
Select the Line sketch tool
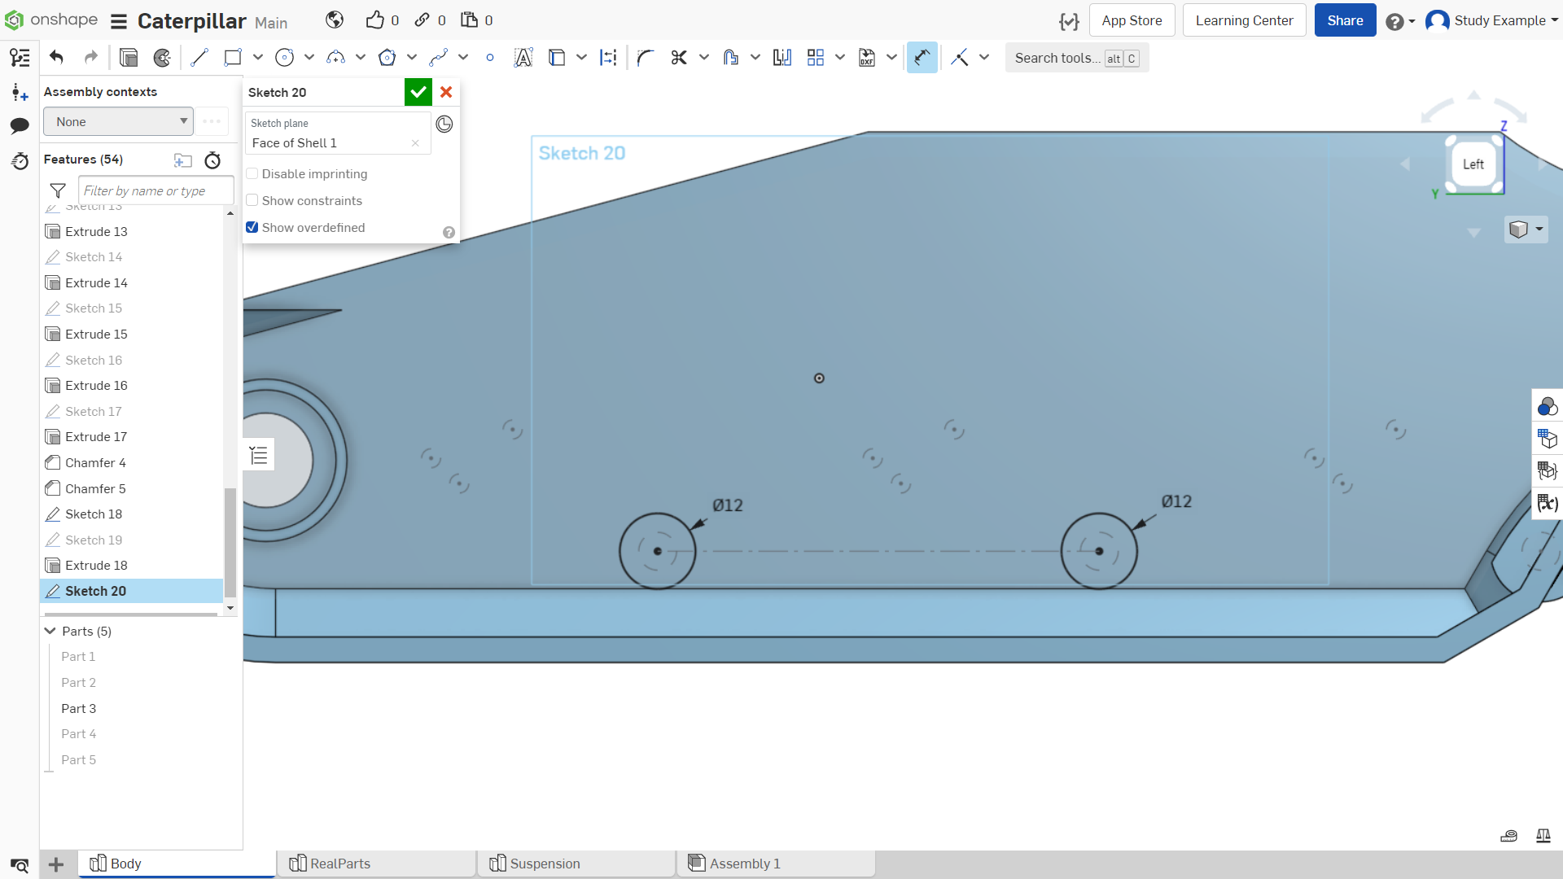pyautogui.click(x=199, y=58)
